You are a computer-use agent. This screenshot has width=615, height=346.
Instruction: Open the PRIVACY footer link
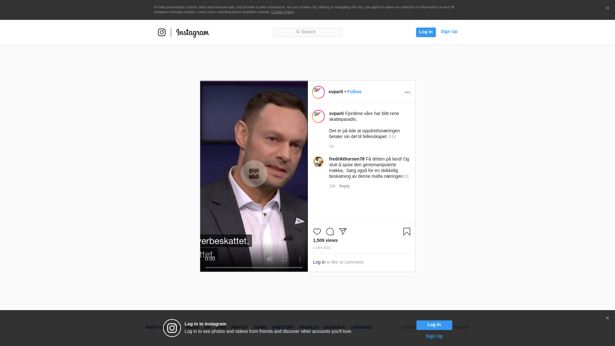[240, 327]
